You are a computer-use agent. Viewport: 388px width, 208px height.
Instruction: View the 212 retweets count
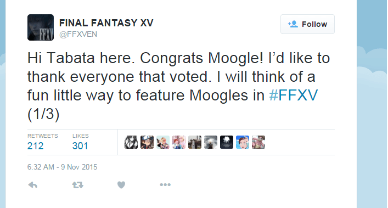coord(35,146)
